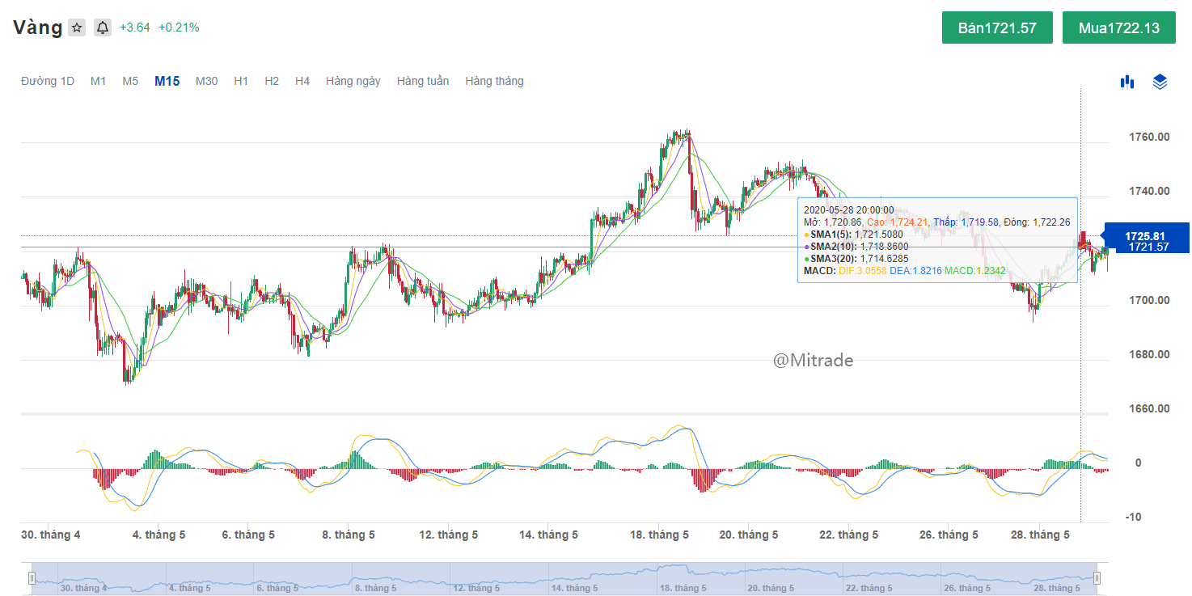
Task: Click the bell price alert icon
Action: coord(103,27)
